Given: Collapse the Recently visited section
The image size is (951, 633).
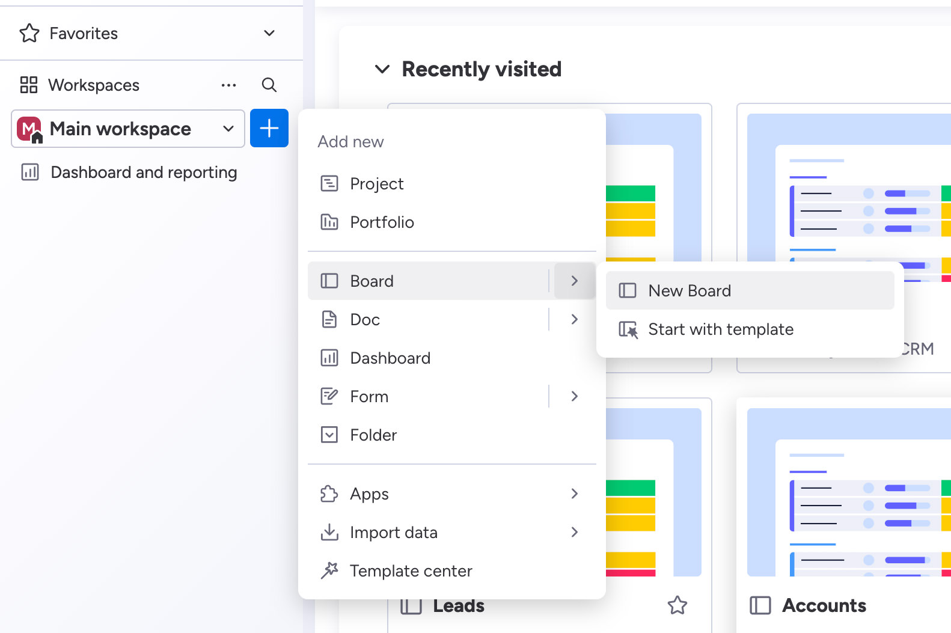Looking at the screenshot, I should [x=382, y=69].
